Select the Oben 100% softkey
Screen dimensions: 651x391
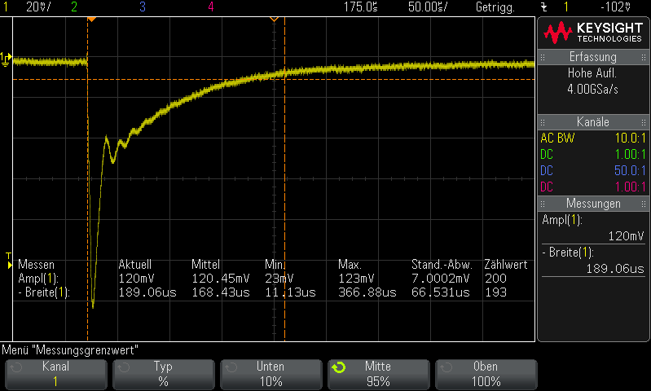pos(486,375)
